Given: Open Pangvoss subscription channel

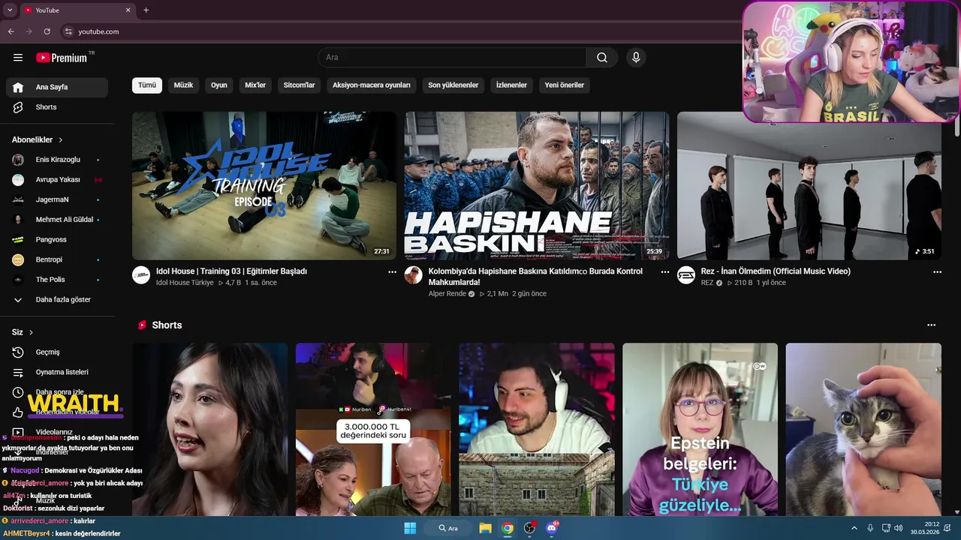Looking at the screenshot, I should (x=57, y=239).
